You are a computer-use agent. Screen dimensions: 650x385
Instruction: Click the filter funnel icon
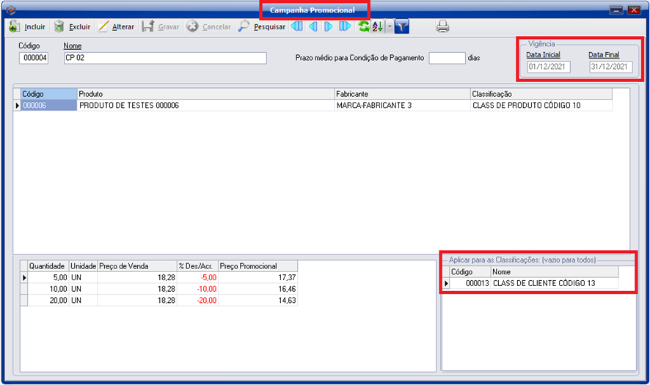[402, 27]
